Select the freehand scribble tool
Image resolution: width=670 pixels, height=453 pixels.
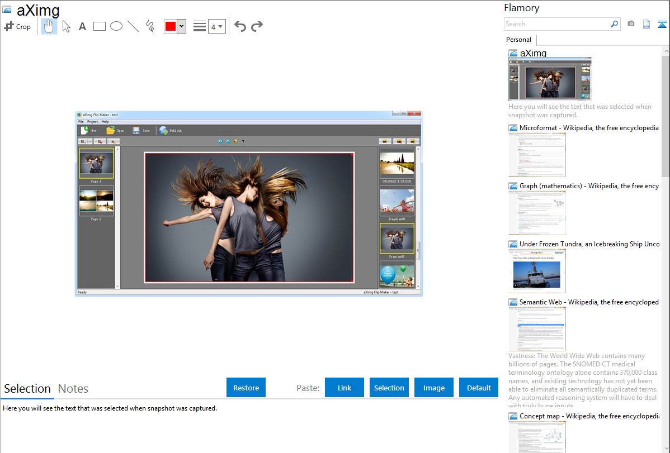(x=150, y=26)
